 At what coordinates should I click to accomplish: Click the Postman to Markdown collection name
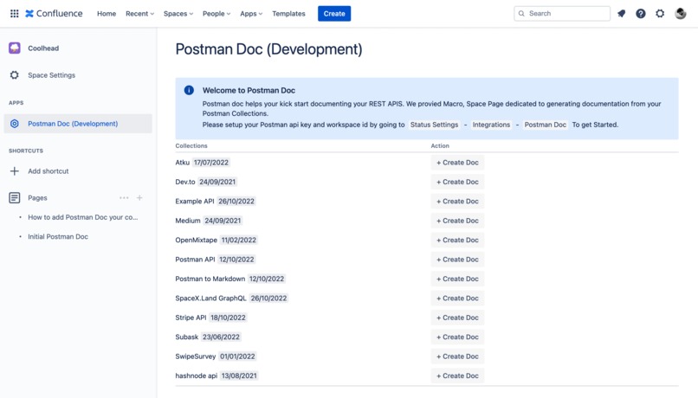[210, 279]
